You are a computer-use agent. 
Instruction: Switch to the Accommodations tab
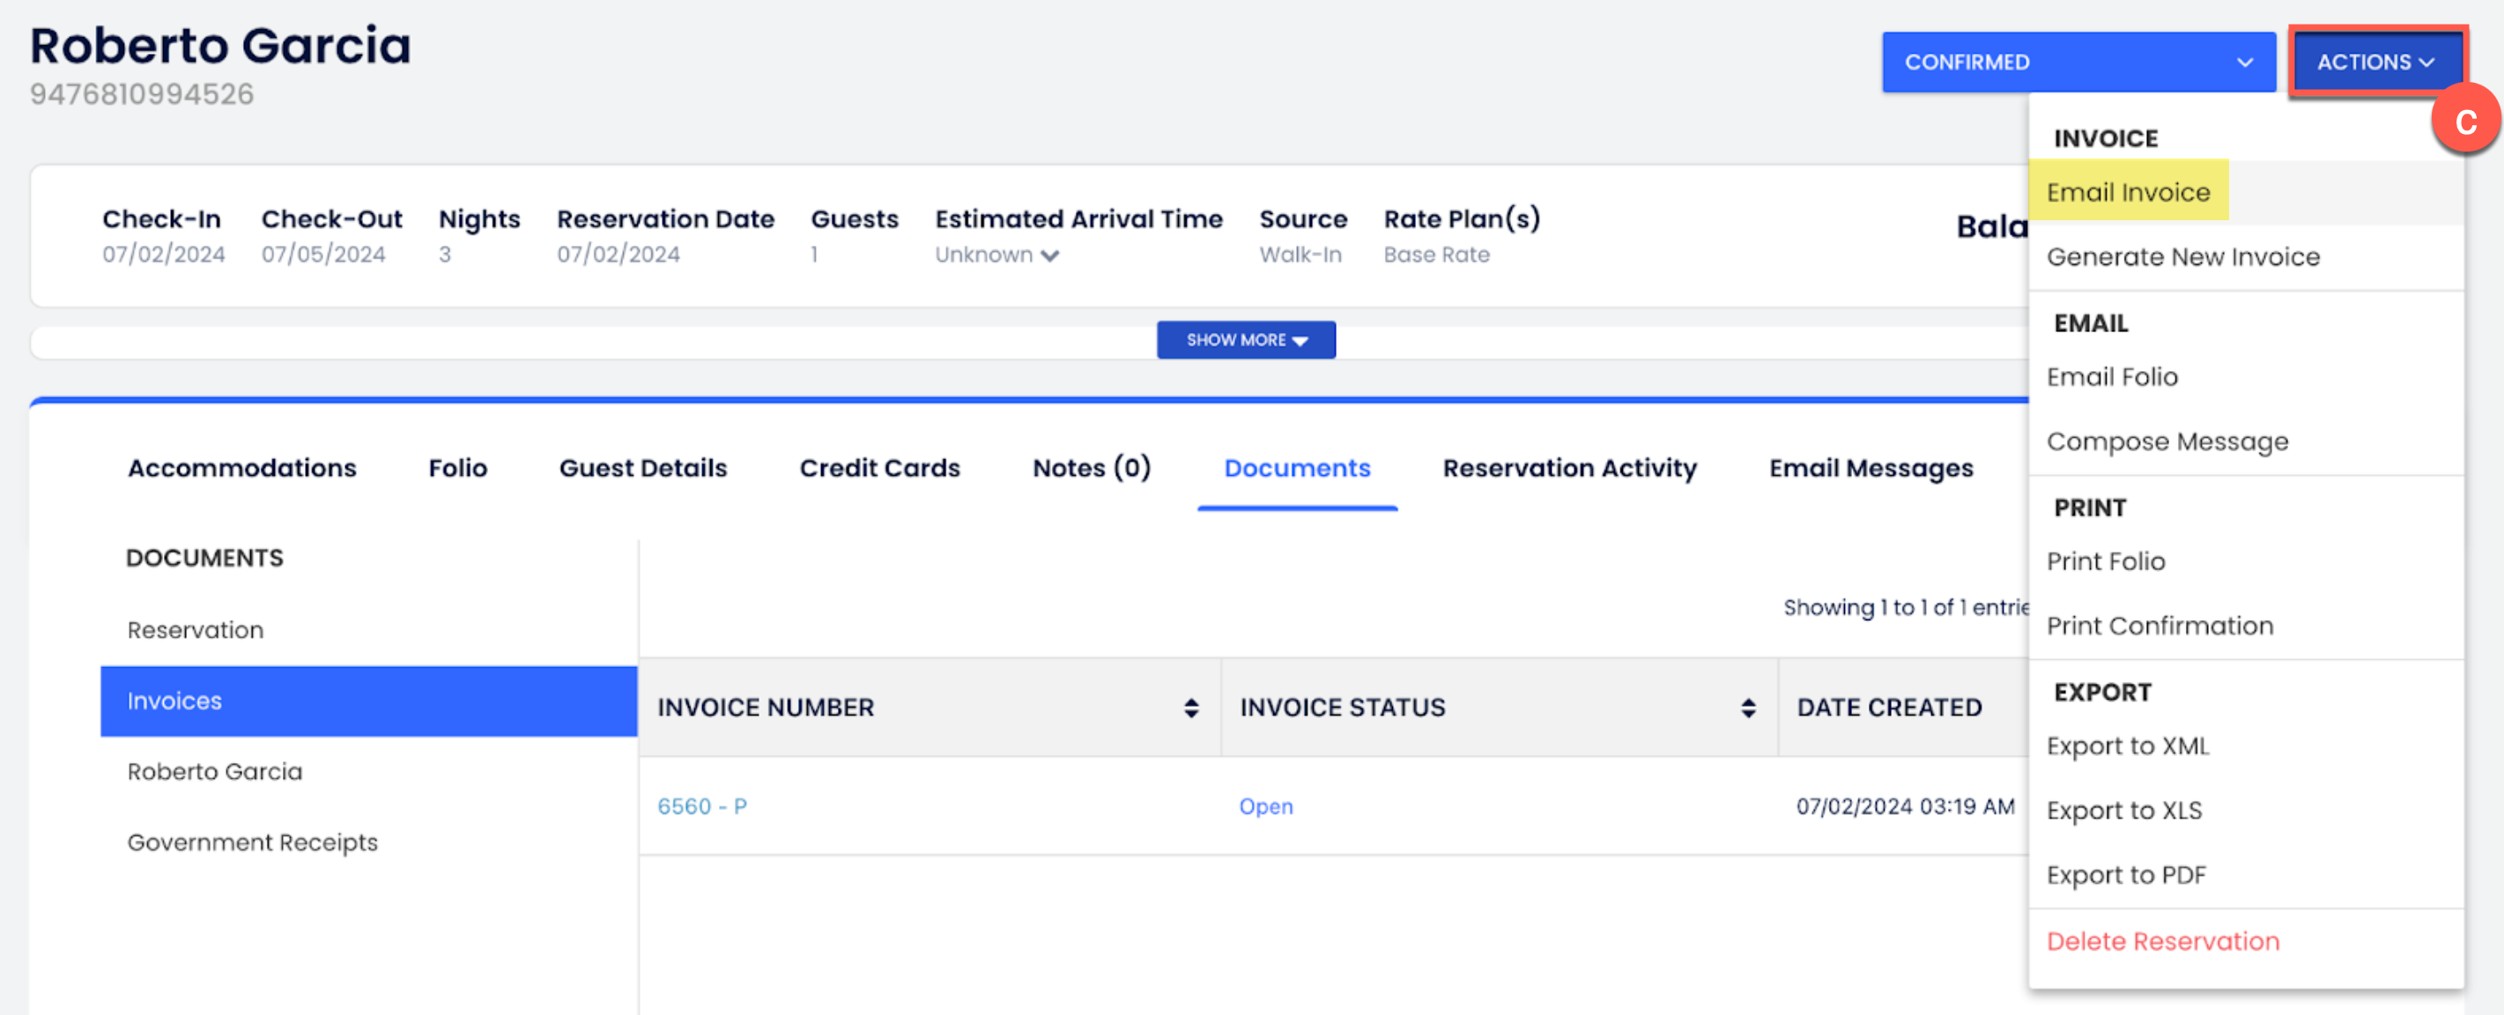pyautogui.click(x=242, y=469)
